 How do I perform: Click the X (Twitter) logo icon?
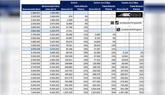(x=119, y=30)
